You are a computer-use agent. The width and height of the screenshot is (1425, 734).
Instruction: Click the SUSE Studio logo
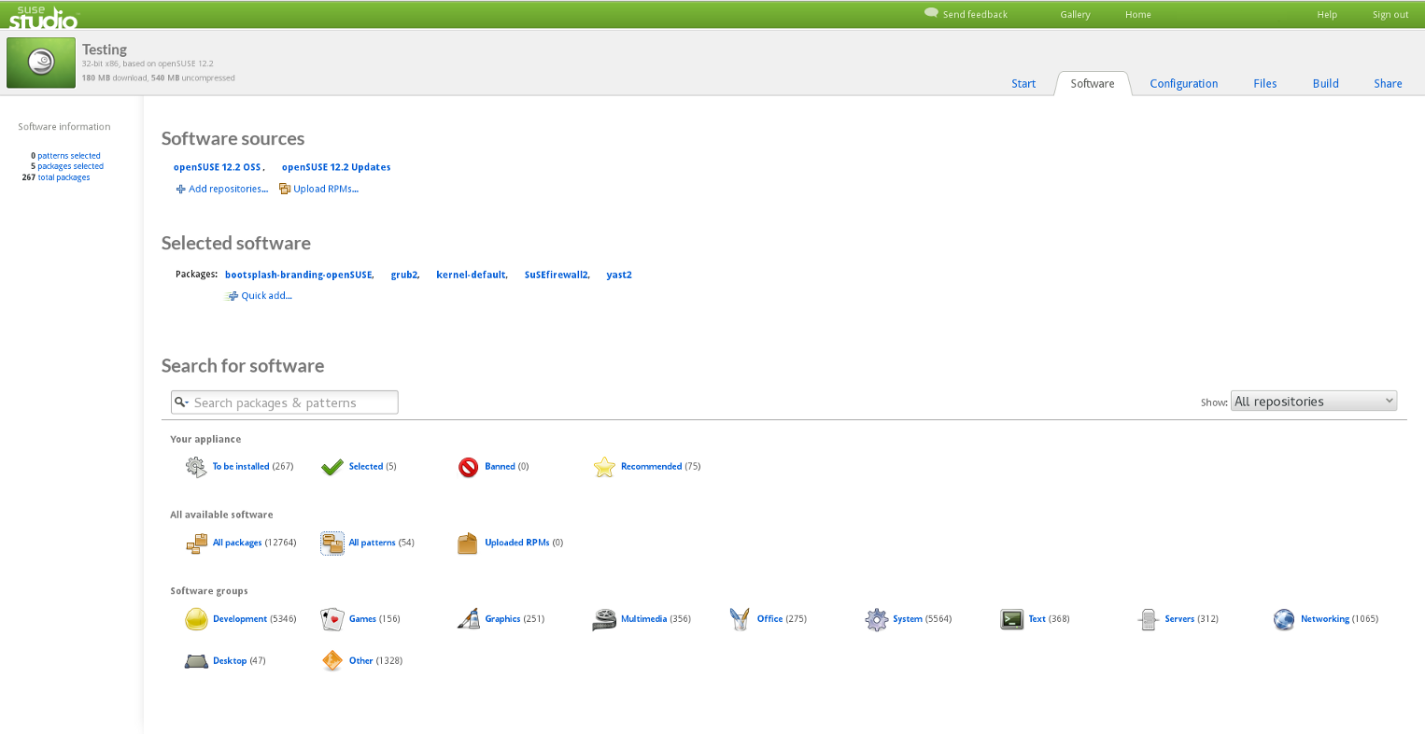pos(43,15)
